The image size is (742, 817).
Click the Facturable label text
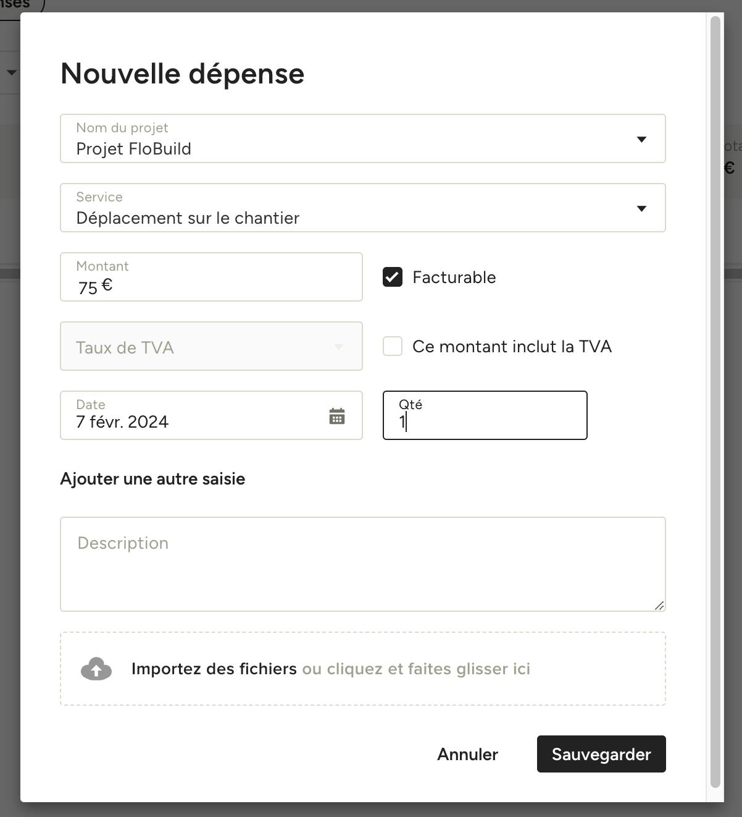click(x=454, y=277)
